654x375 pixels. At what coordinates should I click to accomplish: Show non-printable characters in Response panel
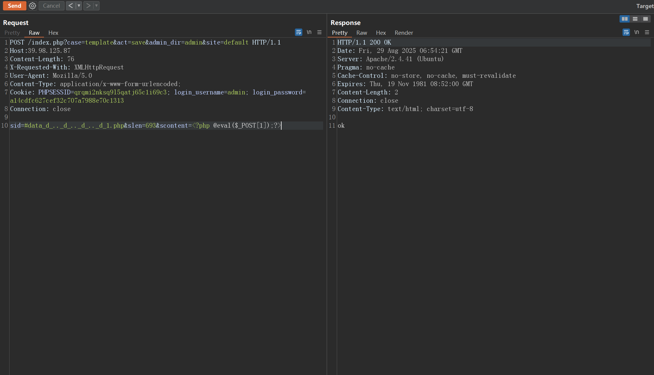636,32
